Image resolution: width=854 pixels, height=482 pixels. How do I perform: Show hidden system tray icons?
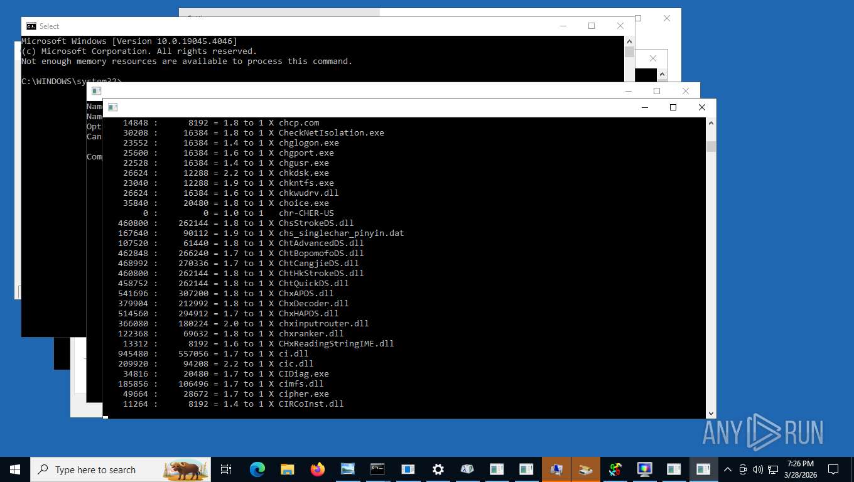point(728,469)
